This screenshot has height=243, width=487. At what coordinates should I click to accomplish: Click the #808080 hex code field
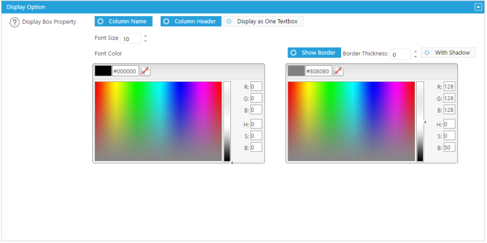pos(319,71)
